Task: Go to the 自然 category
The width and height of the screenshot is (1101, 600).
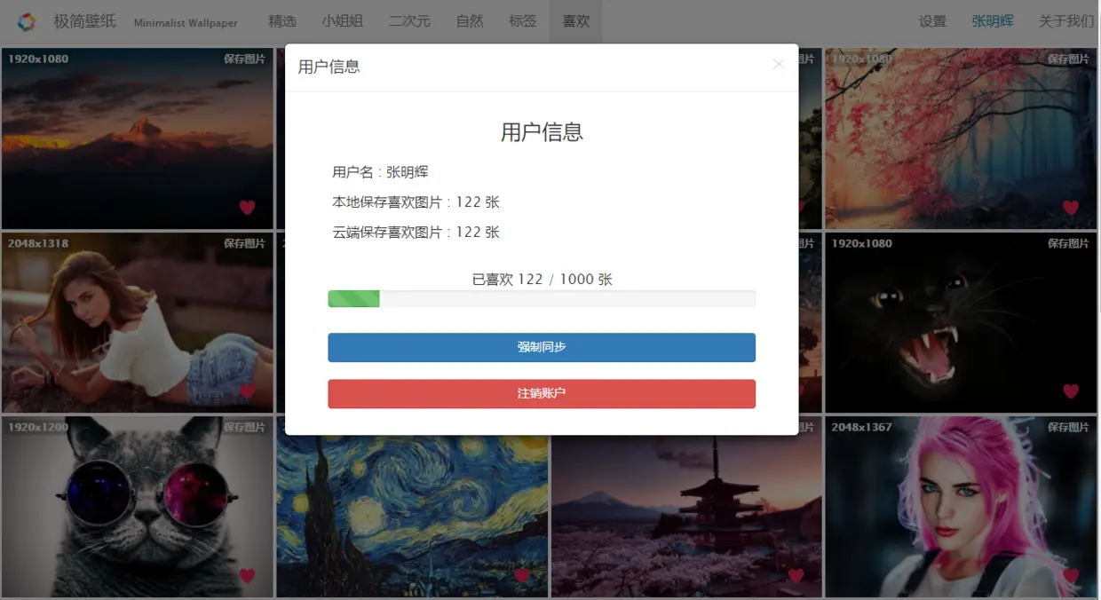Action: coord(470,21)
